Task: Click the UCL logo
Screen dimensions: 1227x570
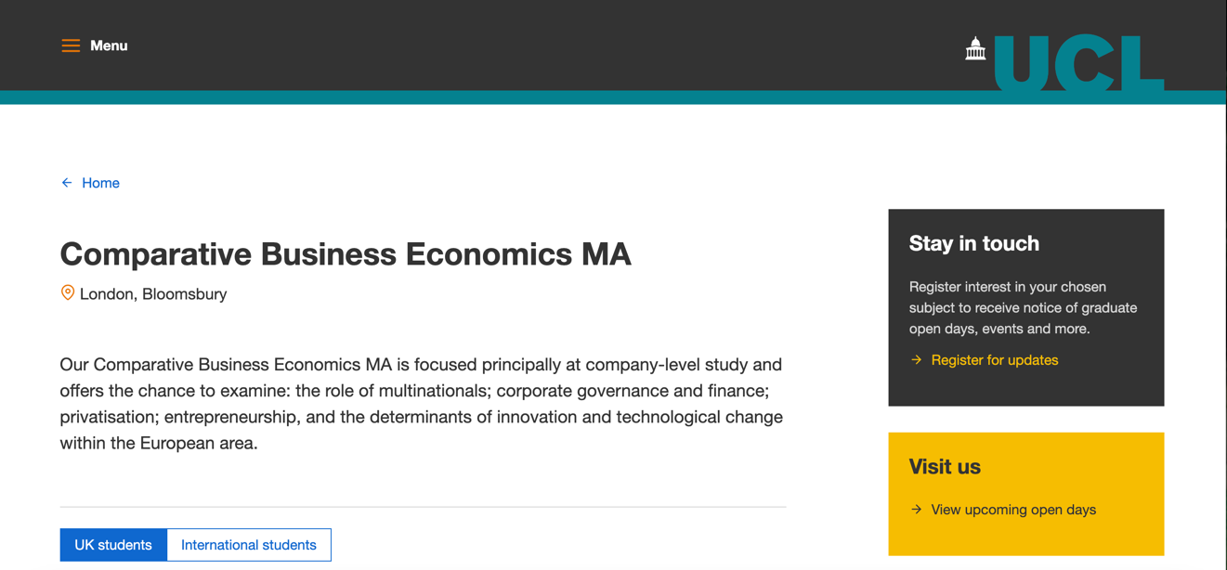Action: click(1064, 63)
